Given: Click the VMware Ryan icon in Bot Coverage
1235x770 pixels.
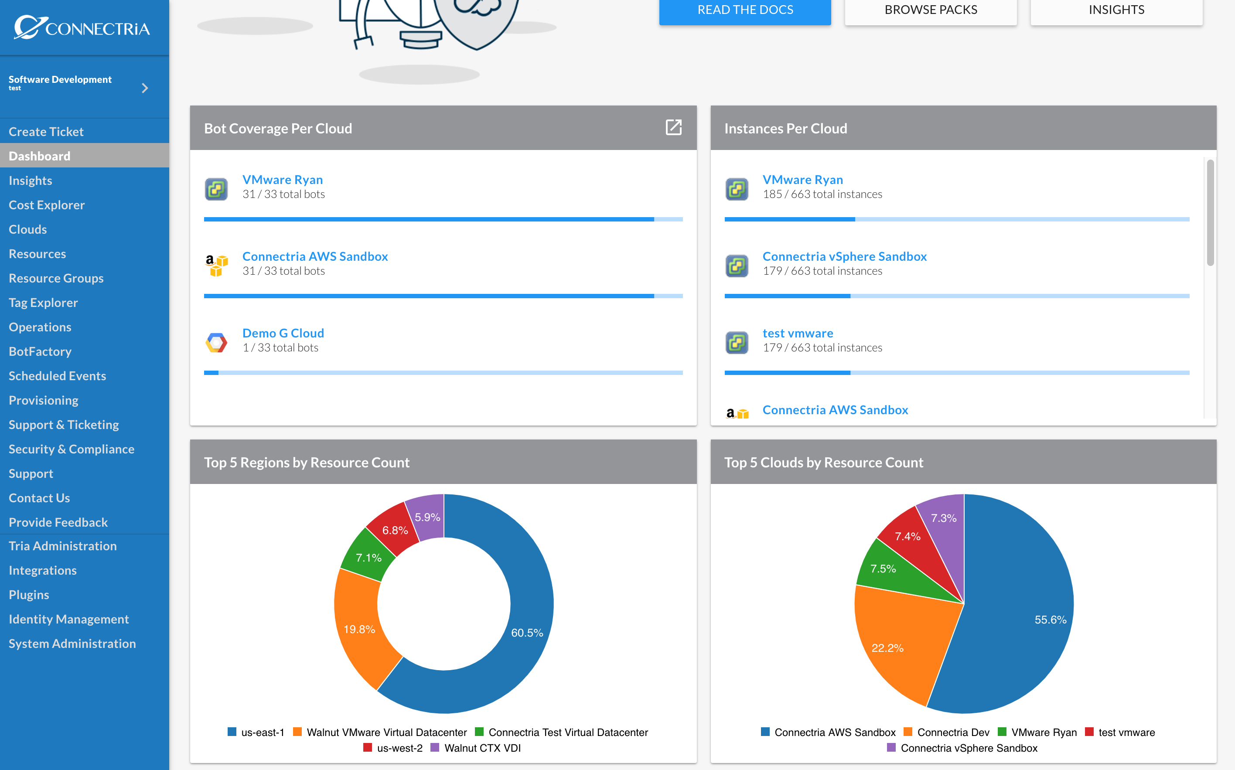Looking at the screenshot, I should click(x=216, y=189).
